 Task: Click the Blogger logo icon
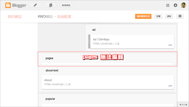click(x=8, y=5)
